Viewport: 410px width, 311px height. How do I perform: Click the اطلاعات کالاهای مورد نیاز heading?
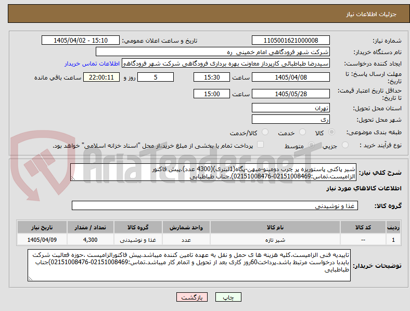point(364,188)
